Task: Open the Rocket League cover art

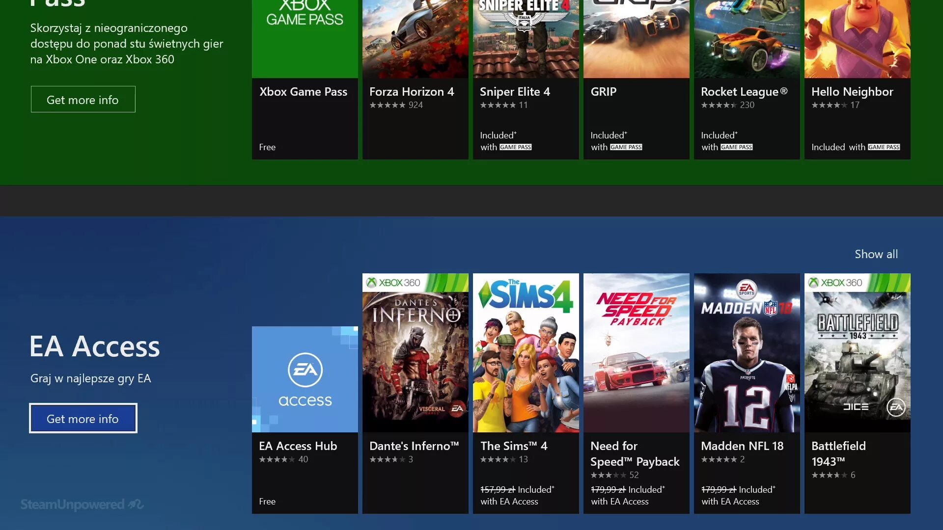Action: (x=747, y=39)
